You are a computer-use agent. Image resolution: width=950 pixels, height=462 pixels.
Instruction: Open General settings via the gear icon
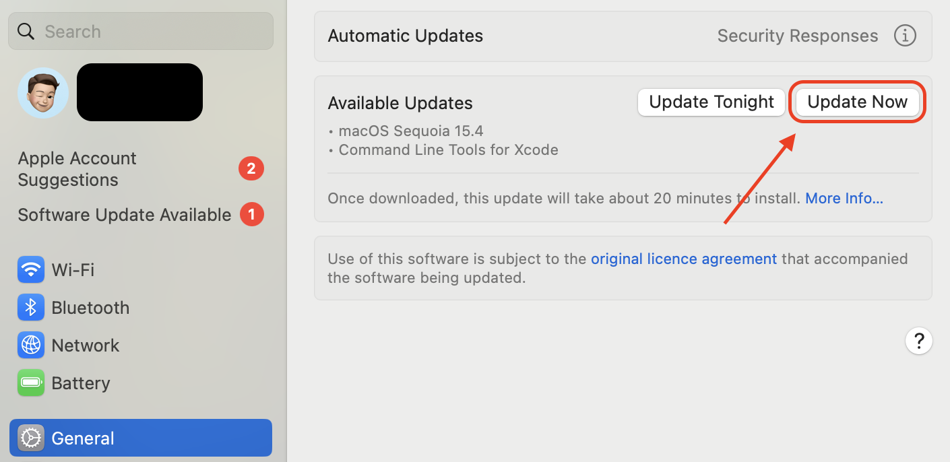point(30,438)
